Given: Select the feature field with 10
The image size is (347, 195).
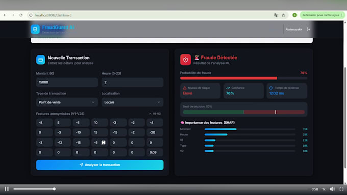Looking at the screenshot, I should [100, 123].
